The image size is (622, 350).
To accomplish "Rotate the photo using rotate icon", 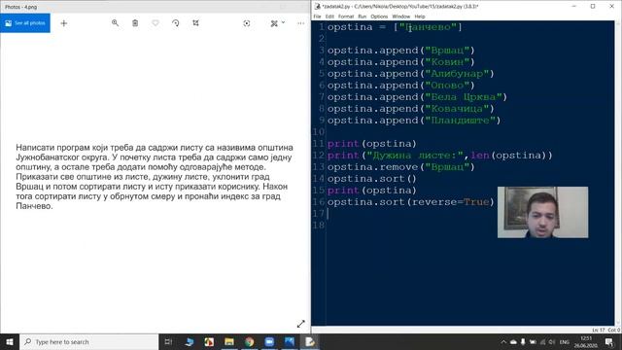I will 176,23.
